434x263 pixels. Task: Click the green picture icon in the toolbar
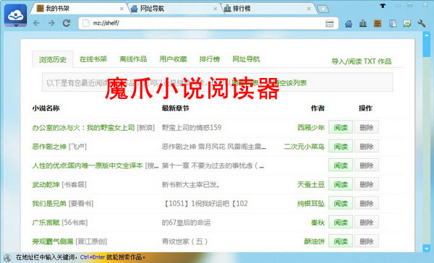click(407, 24)
